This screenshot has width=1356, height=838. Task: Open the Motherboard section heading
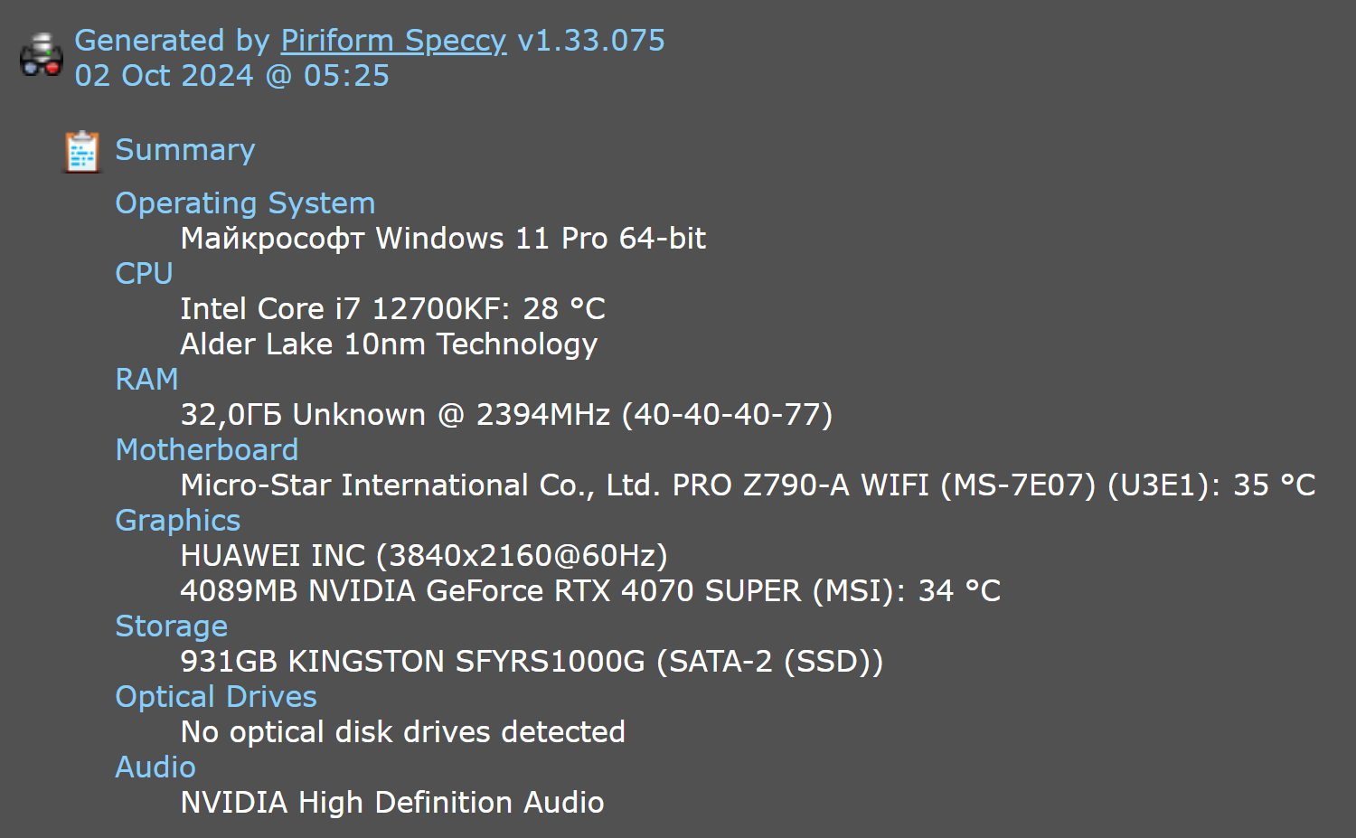tap(206, 450)
